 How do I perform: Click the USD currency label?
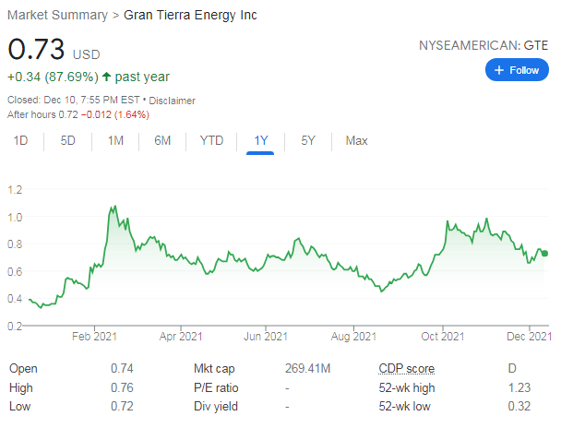86,54
